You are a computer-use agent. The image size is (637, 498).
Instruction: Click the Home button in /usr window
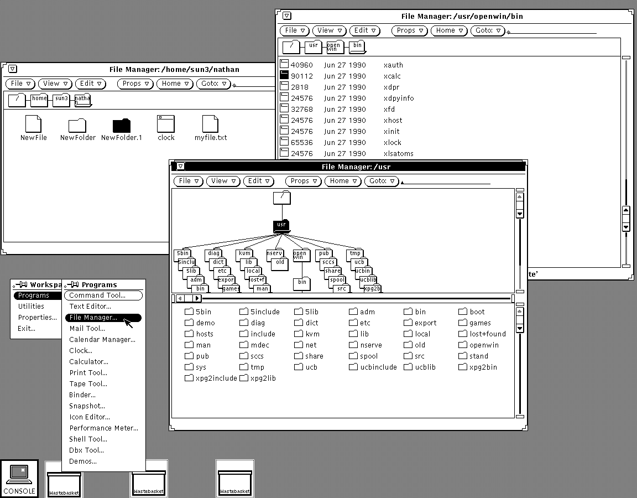click(343, 181)
